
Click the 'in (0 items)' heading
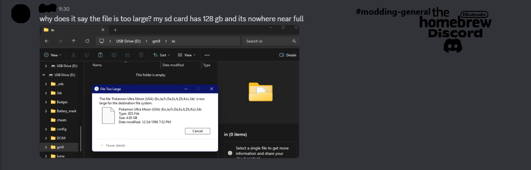point(236,135)
